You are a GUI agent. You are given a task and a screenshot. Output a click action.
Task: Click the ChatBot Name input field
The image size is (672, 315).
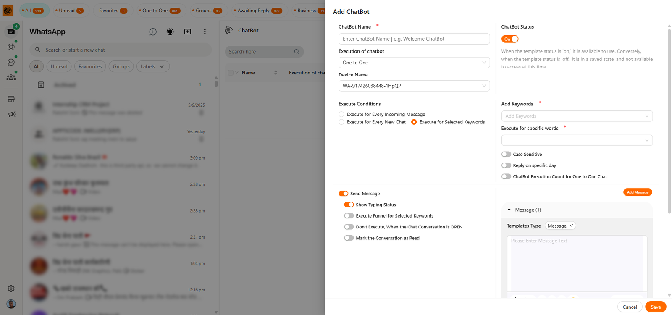(x=414, y=39)
